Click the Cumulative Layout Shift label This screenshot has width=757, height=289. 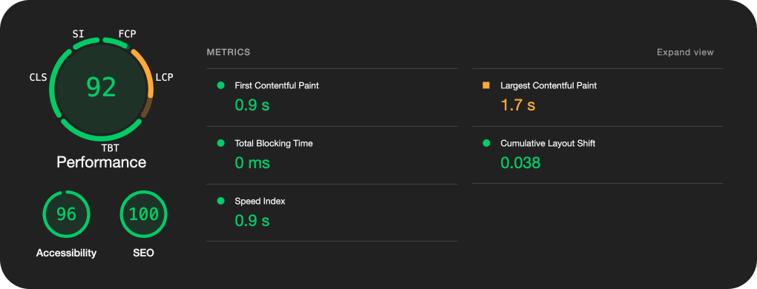click(x=548, y=144)
